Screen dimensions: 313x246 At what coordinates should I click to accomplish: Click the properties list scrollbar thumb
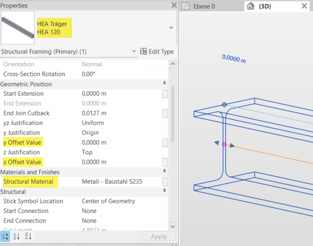(x=173, y=114)
